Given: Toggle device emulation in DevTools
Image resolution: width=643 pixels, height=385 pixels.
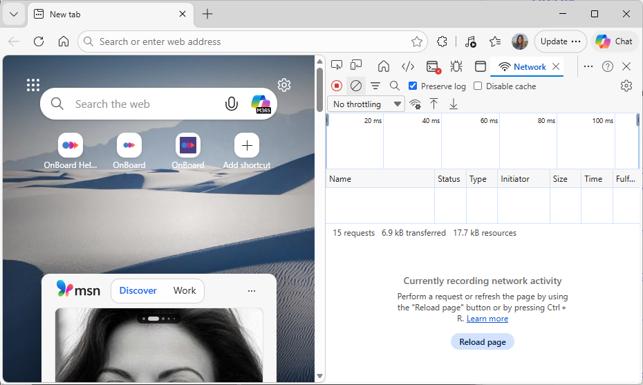Looking at the screenshot, I should (356, 66).
